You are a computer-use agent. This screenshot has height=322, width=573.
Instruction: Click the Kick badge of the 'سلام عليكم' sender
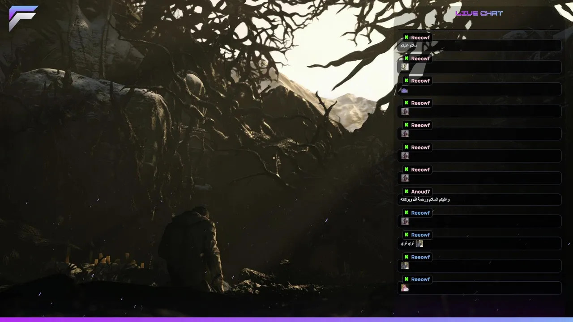406,38
